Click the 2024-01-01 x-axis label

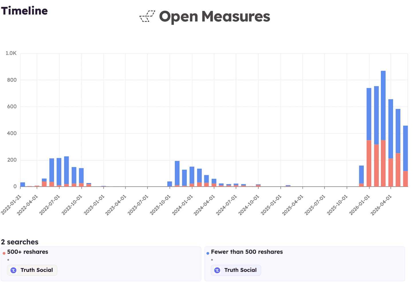click(183, 205)
